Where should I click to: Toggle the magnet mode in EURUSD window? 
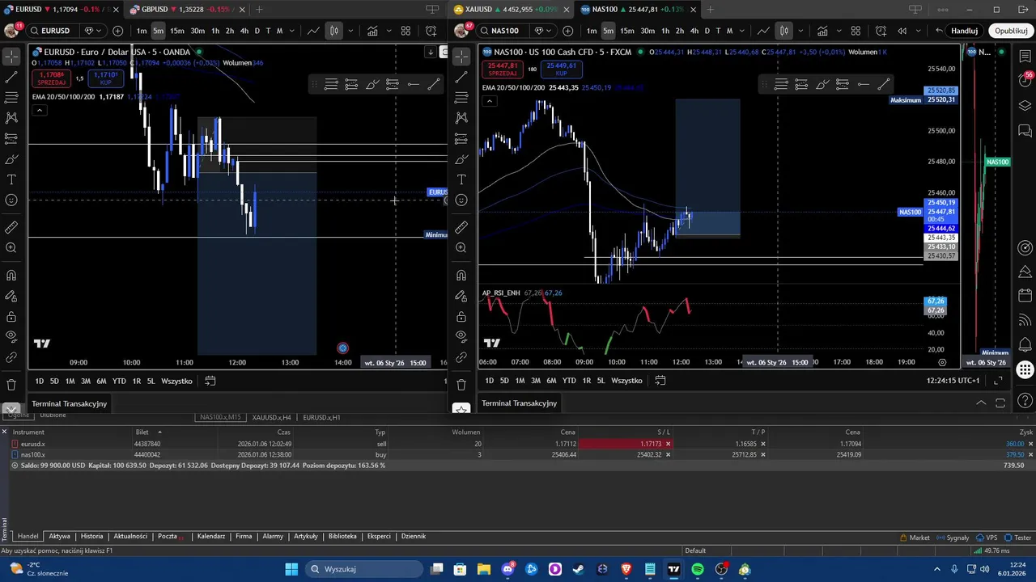(11, 276)
